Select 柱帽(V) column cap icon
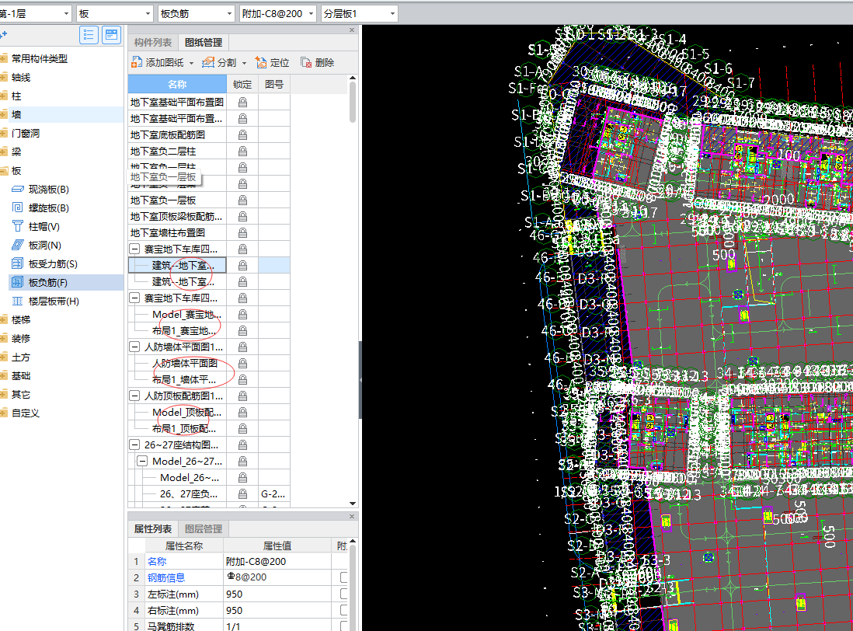 click(x=17, y=226)
